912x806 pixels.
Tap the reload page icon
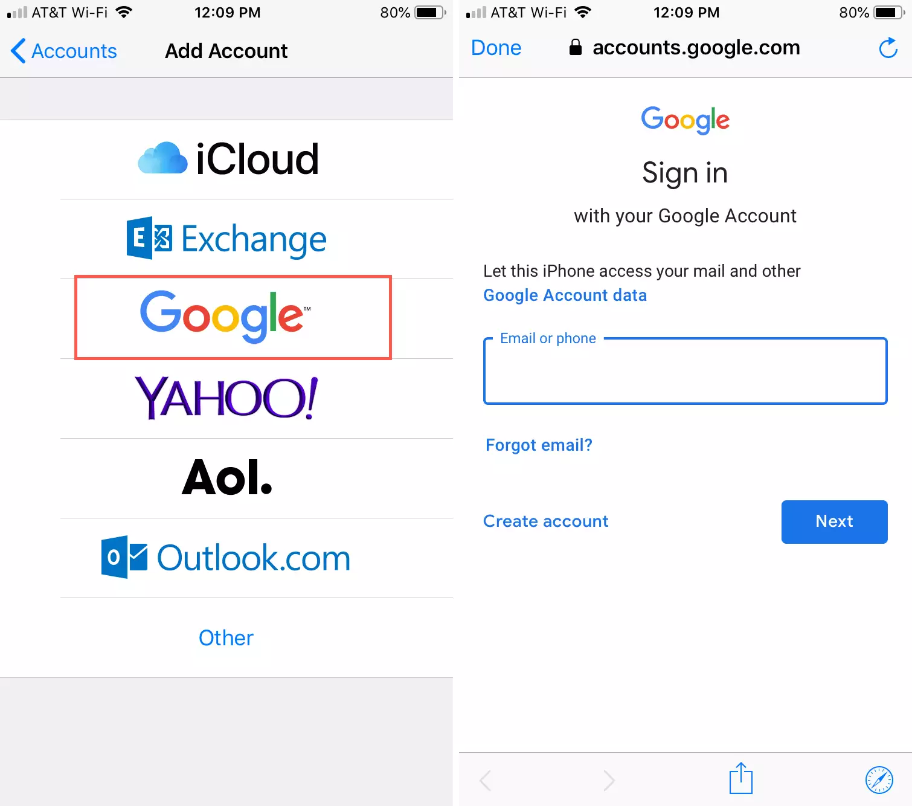pyautogui.click(x=888, y=48)
